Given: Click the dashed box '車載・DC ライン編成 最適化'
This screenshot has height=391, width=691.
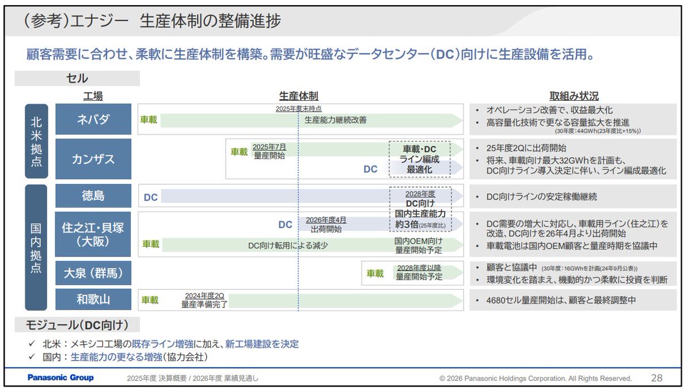Looking at the screenshot, I should click(x=420, y=159).
